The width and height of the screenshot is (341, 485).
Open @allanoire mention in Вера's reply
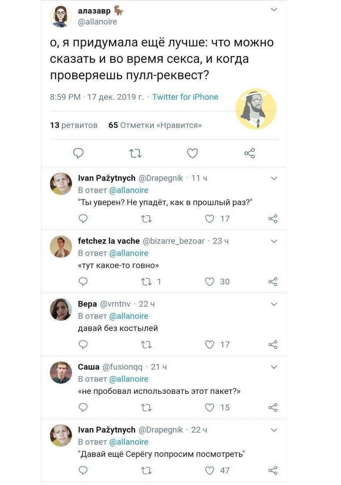[x=129, y=316]
